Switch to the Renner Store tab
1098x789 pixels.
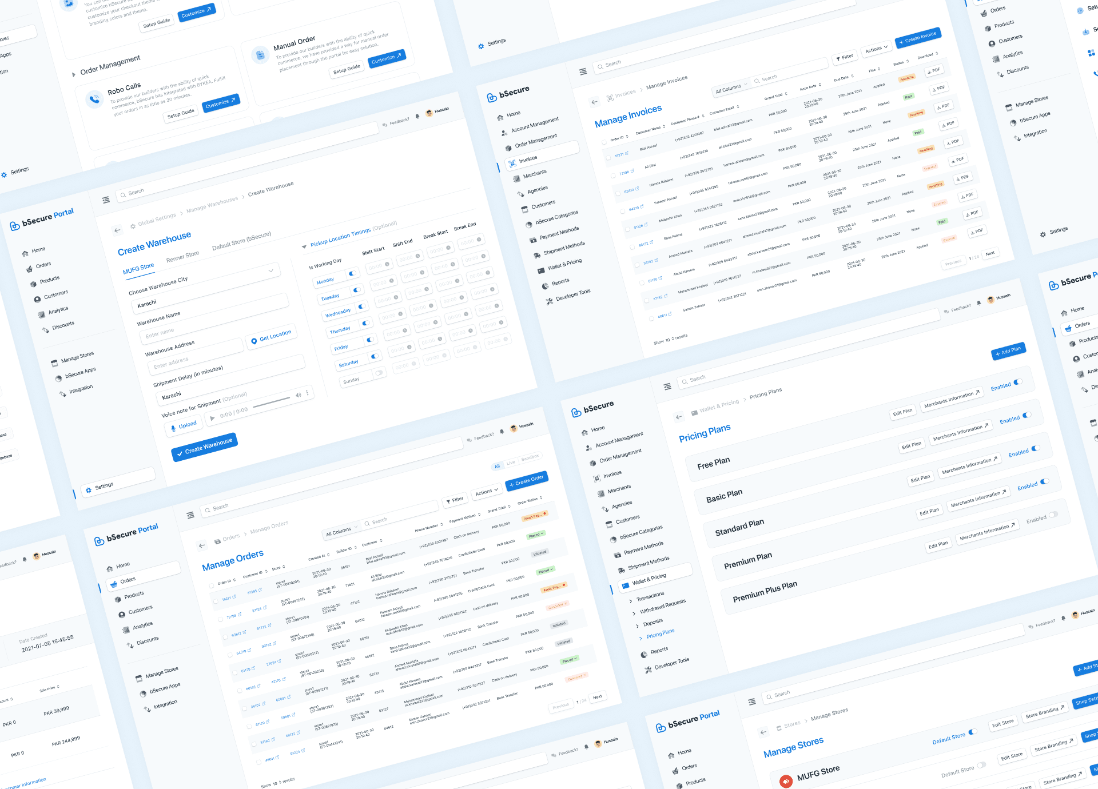[182, 257]
